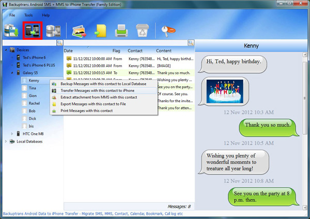Click the search icon above the devices tree

[x=60, y=43]
